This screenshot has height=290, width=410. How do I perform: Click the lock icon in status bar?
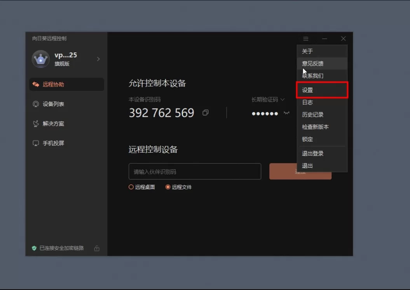(x=97, y=248)
